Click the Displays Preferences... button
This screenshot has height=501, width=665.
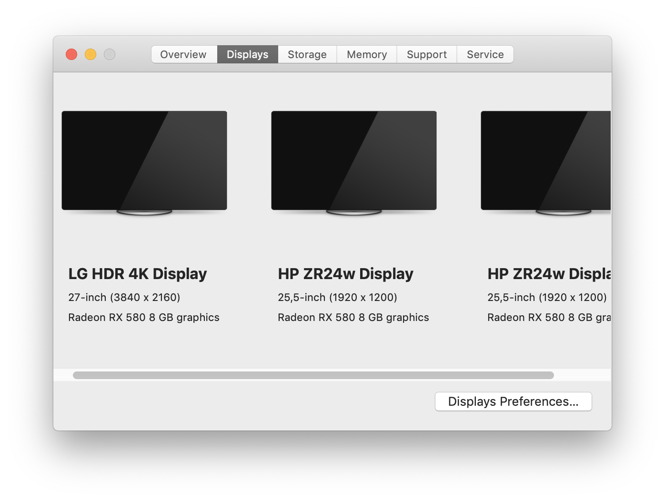(x=514, y=401)
